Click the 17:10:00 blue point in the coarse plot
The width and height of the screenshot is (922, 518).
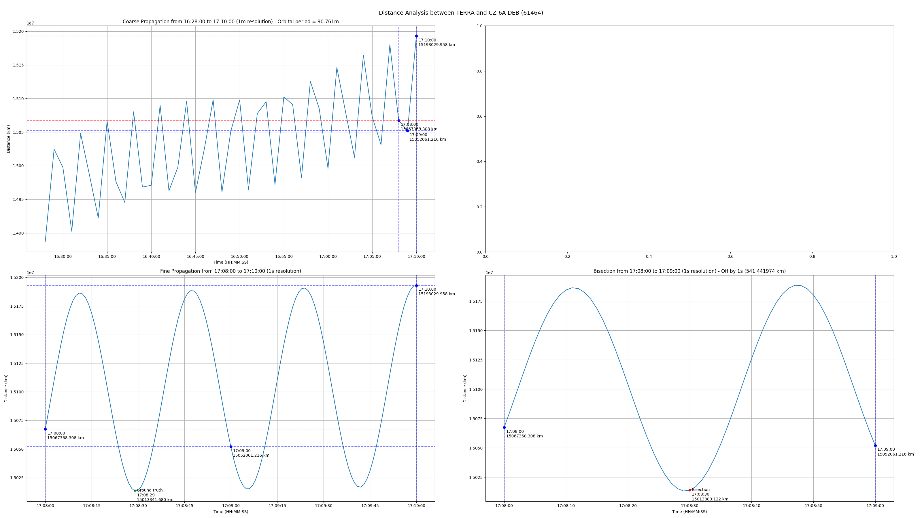(416, 36)
